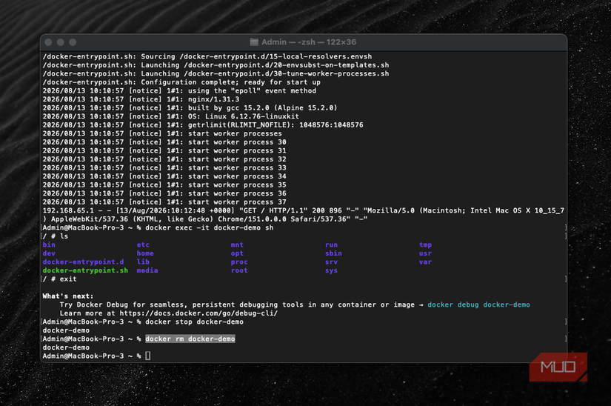Click the 'srv' directory name
Viewport: 611px width, 406px height.
pos(331,262)
